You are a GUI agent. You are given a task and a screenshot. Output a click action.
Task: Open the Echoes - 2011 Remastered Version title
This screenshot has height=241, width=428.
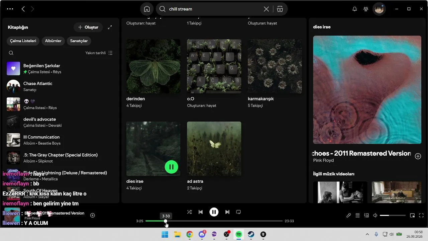(362, 153)
